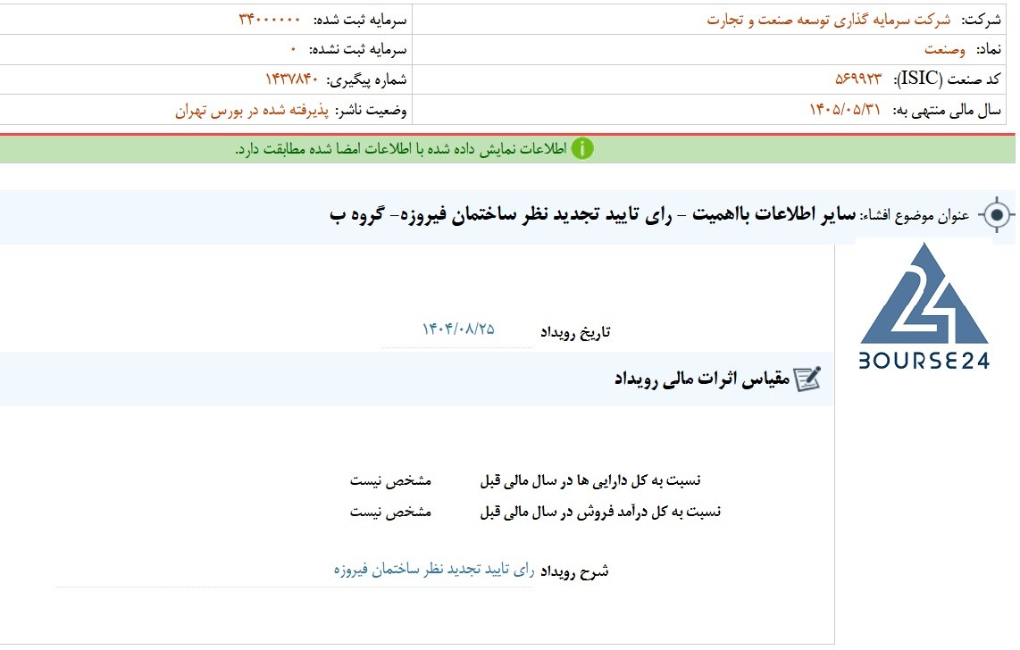Click the notepad pencil icon near مقیاس اثرات

tap(807, 379)
